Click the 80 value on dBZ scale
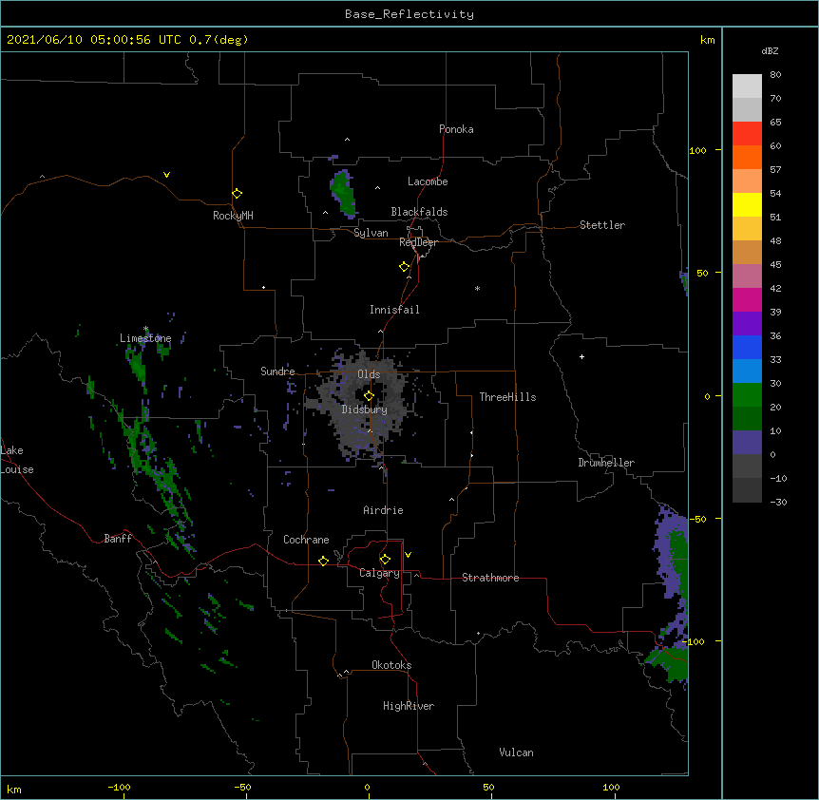The width and height of the screenshot is (819, 800). pos(775,75)
